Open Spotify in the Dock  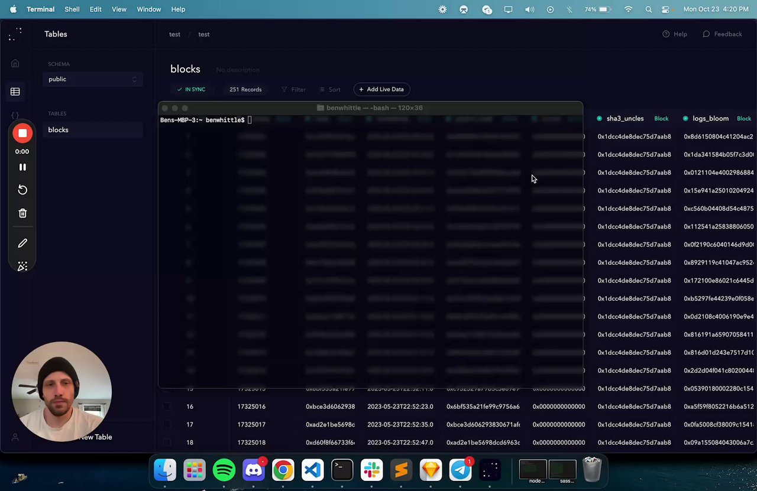click(224, 470)
